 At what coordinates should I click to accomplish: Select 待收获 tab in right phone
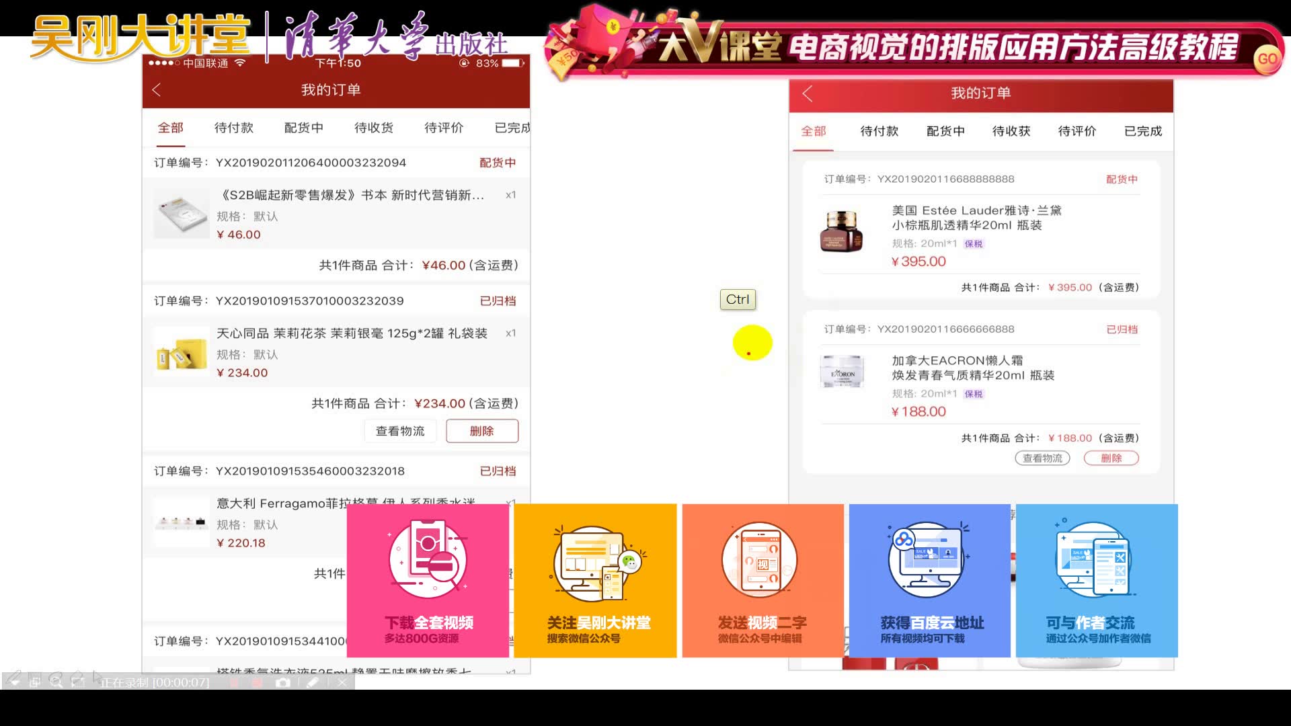pos(1011,131)
